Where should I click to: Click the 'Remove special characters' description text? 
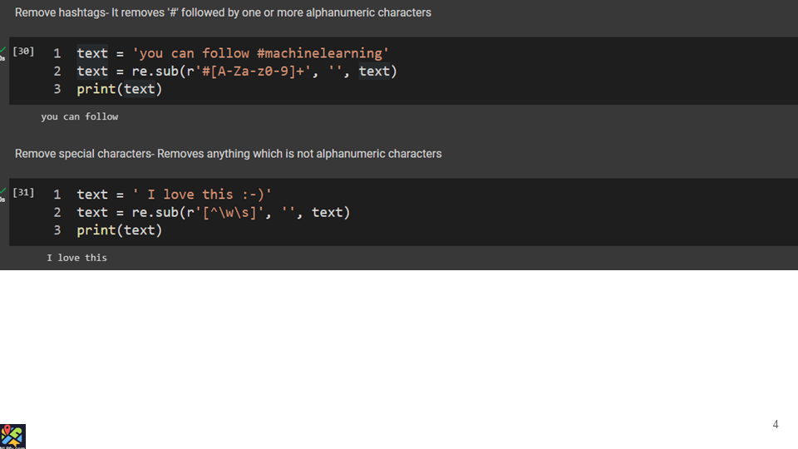pos(228,154)
